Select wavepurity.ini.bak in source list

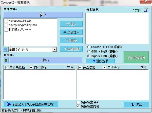pos(20,21)
